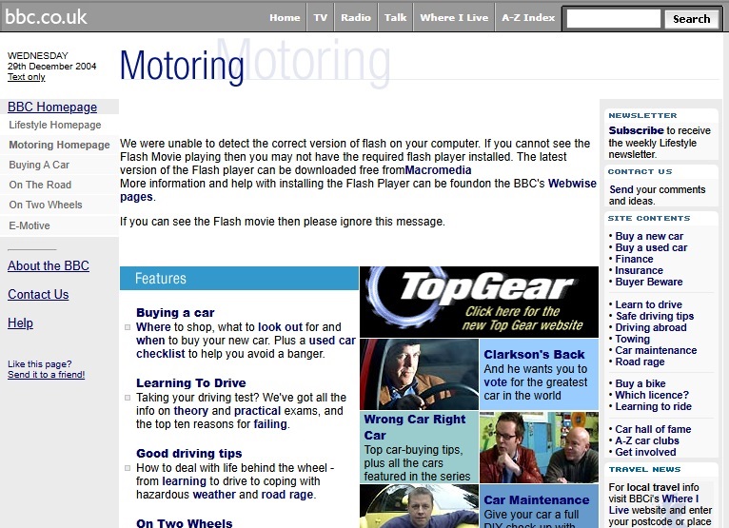Open the Towing contents link
This screenshot has height=528, width=729.
pyautogui.click(x=632, y=339)
